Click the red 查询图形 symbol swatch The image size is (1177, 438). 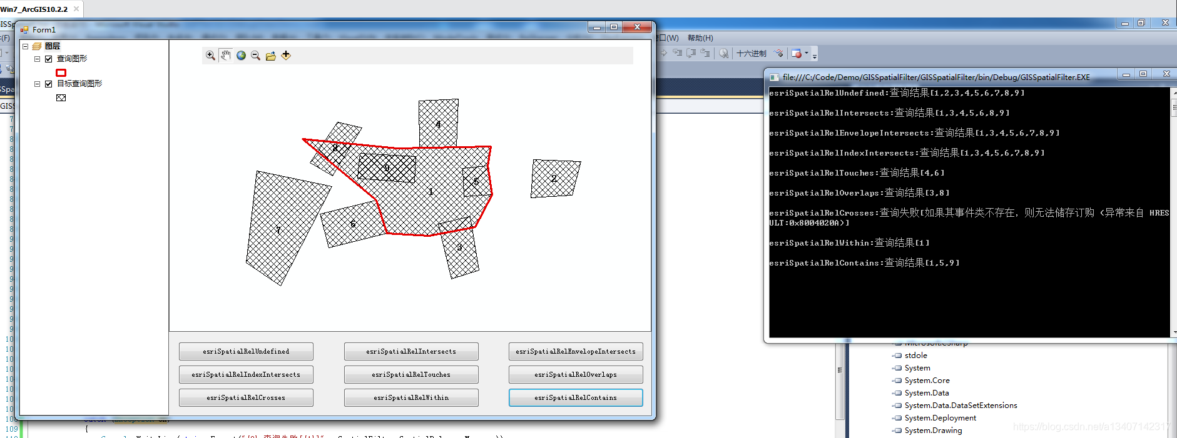(61, 72)
